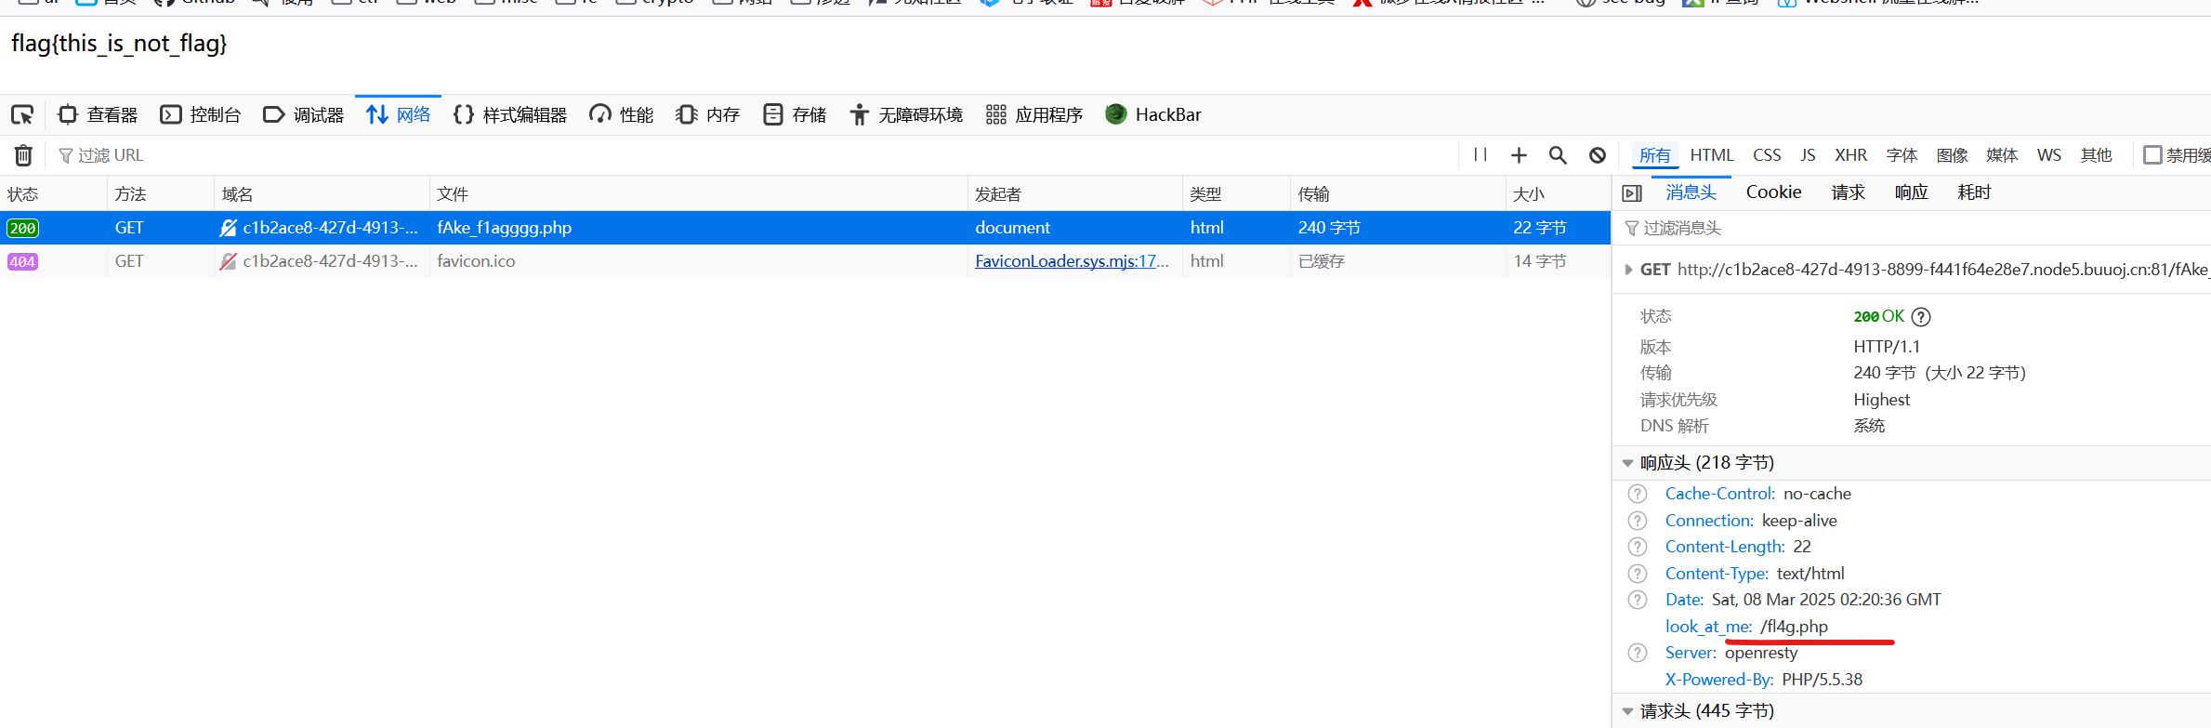This screenshot has width=2211, height=728.
Task: Pause network recording button
Action: 1481,155
